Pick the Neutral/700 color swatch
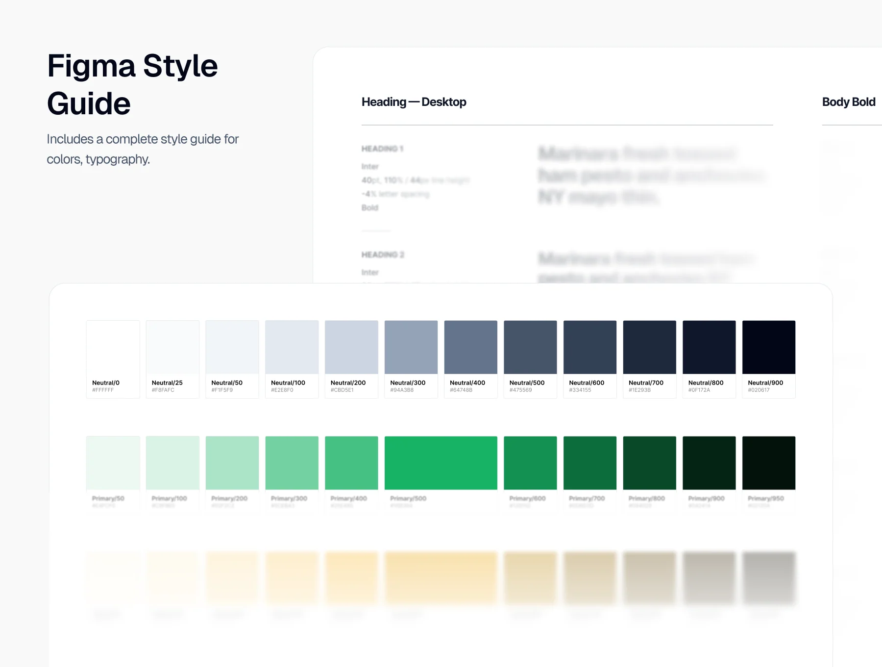Screen dimensions: 882x667 pyautogui.click(x=650, y=347)
